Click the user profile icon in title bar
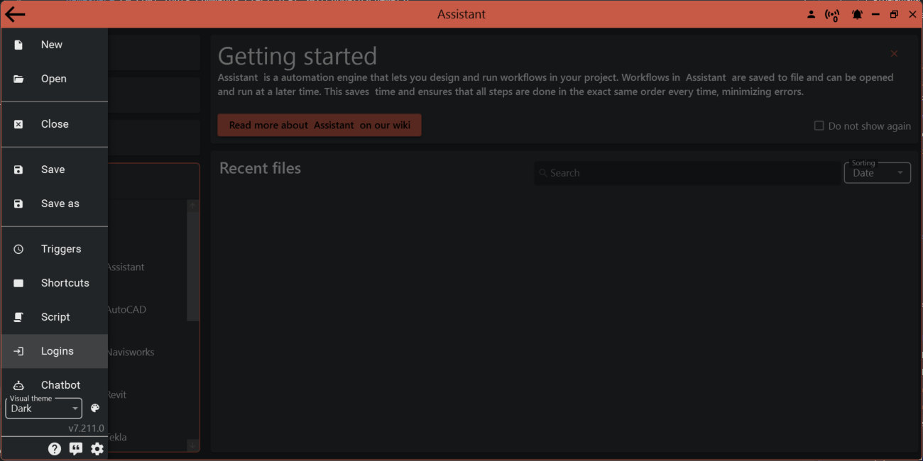 (x=811, y=13)
